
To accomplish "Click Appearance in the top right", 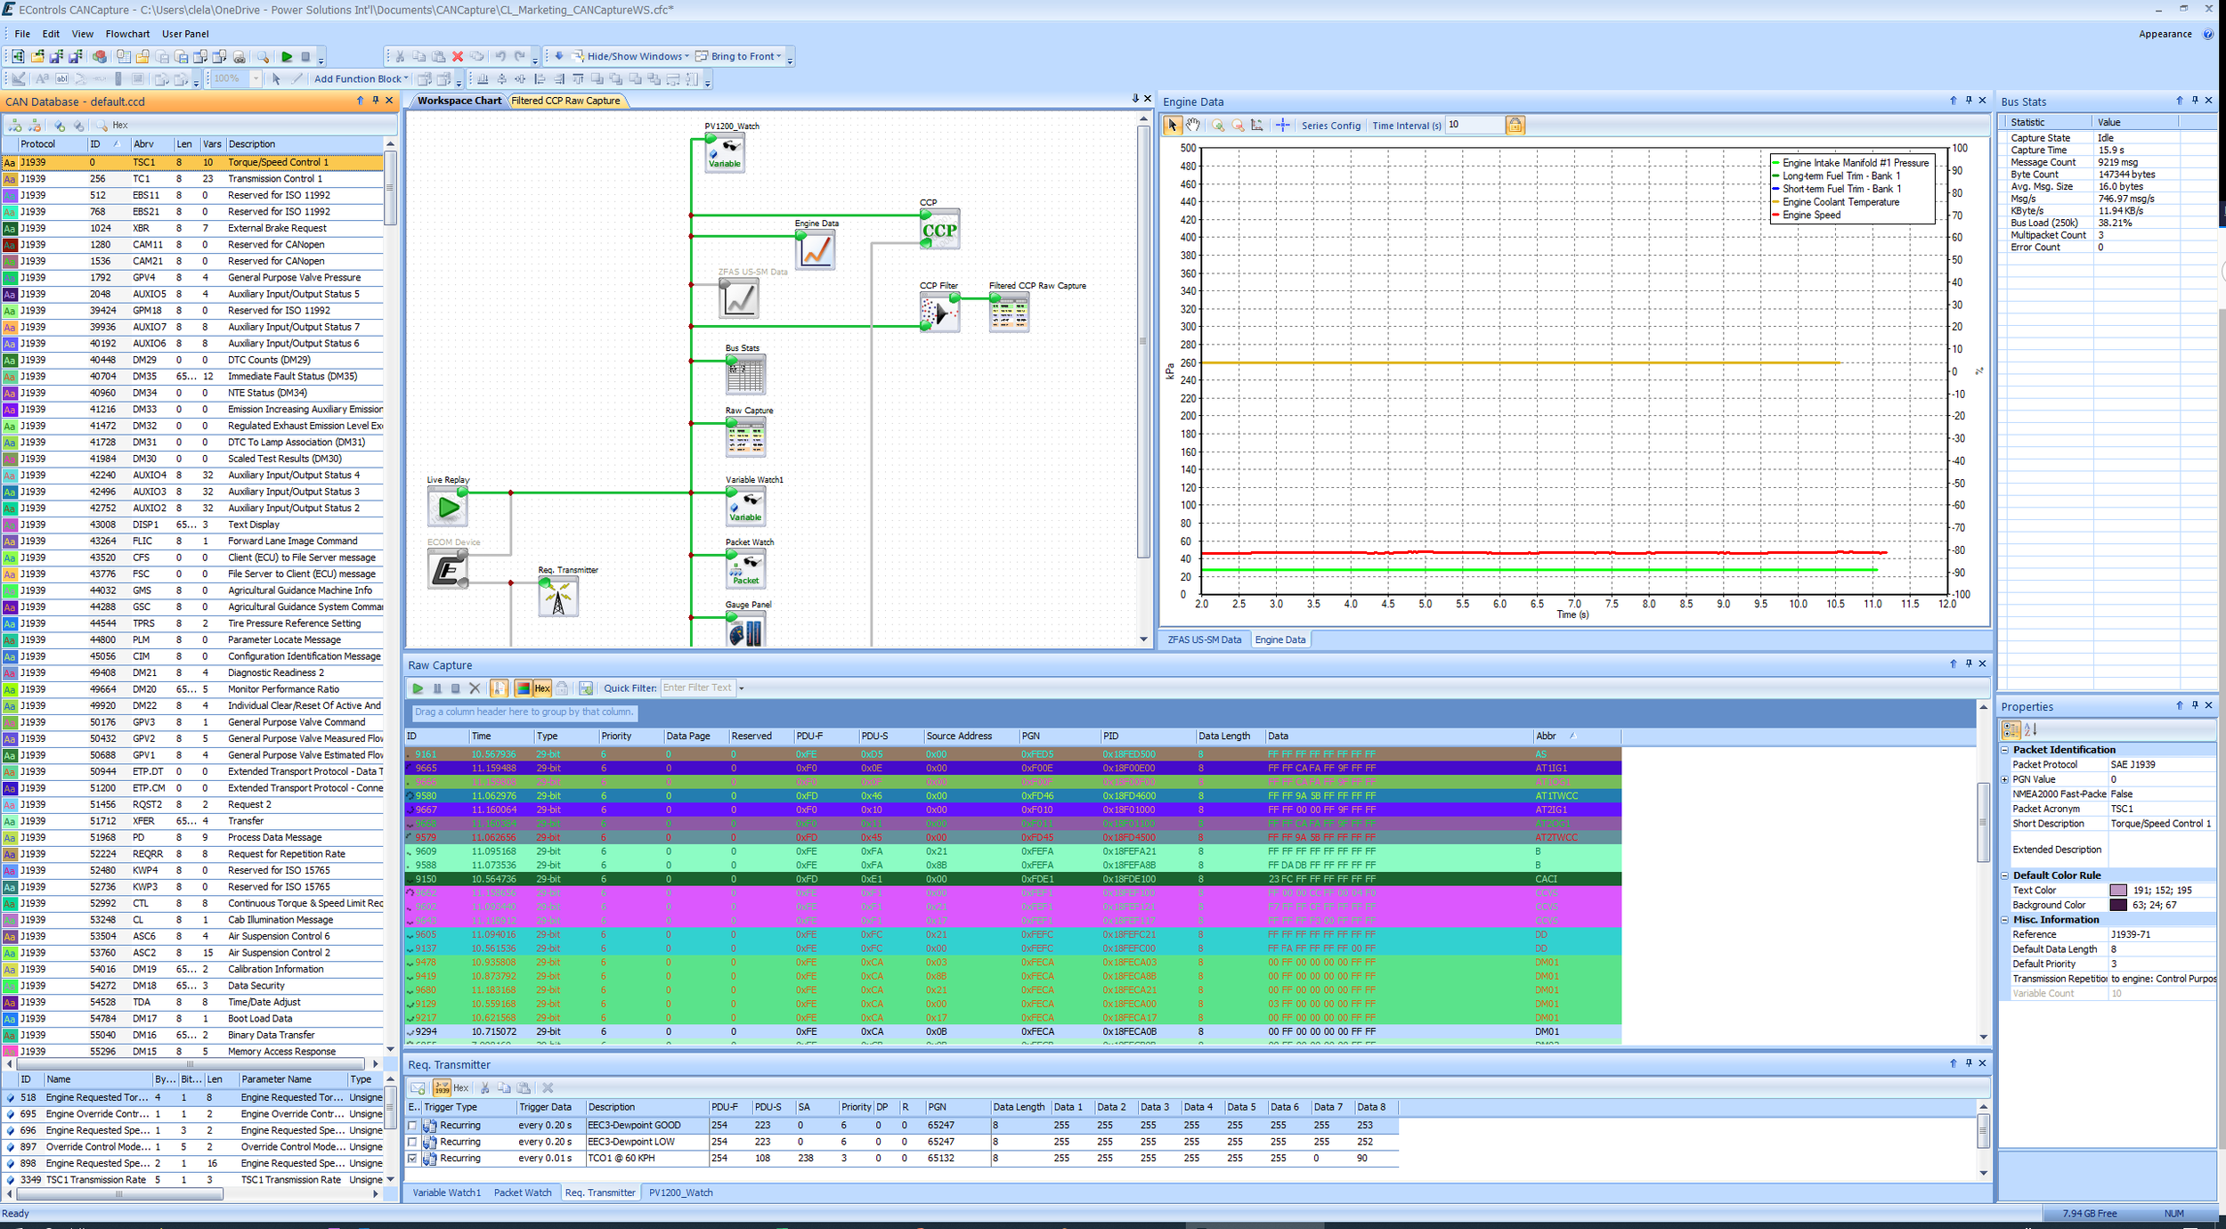I will (x=2165, y=34).
